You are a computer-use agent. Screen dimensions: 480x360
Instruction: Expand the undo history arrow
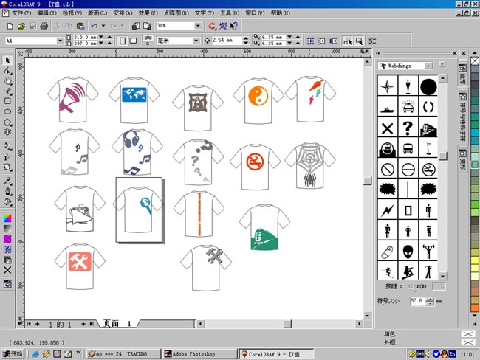(103, 26)
